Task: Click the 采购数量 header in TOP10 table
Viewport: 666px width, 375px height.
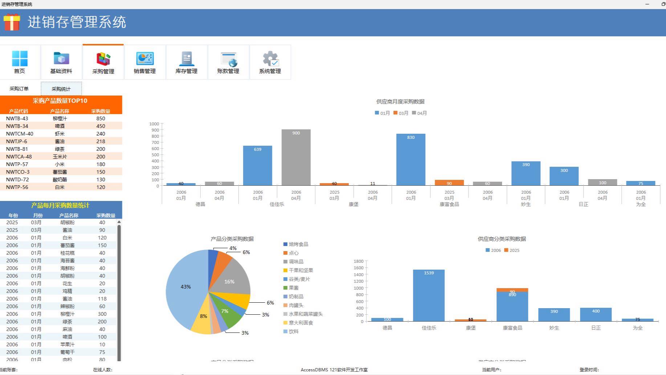Action: 101,111
